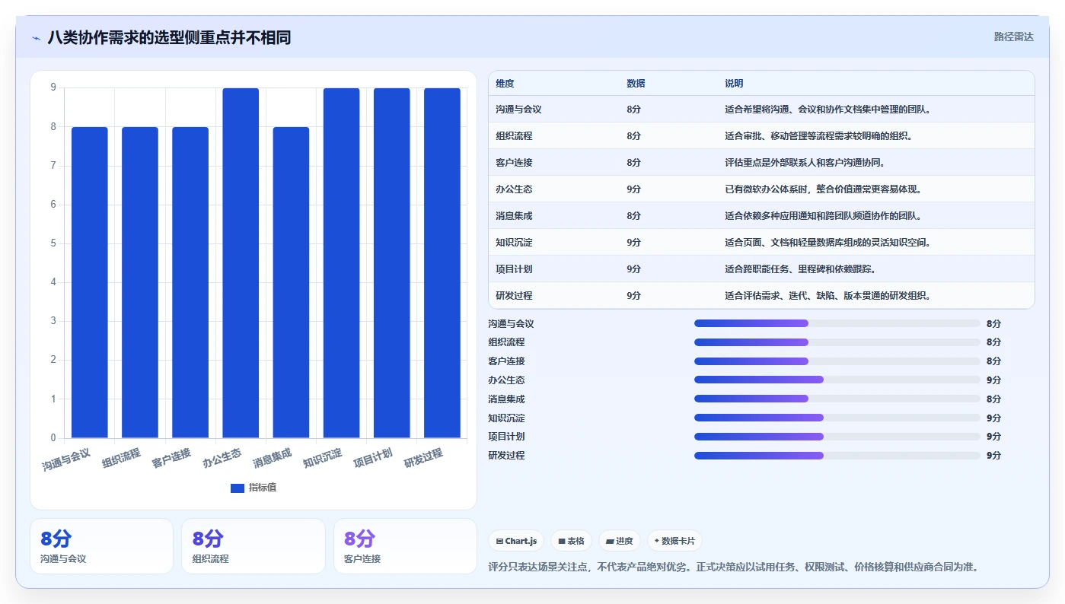Click the 沟通与会议 progress bar
Viewport: 1065px width, 604px height.
click(x=837, y=323)
